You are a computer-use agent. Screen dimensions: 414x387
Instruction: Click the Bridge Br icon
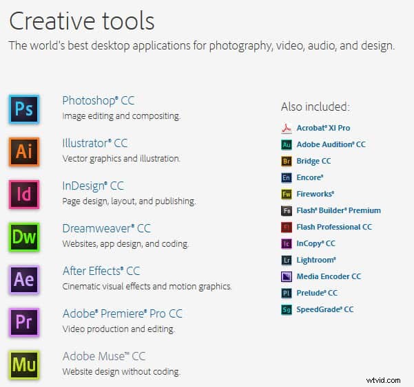[287, 162]
